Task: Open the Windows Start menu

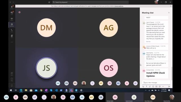Action: (11, 90)
